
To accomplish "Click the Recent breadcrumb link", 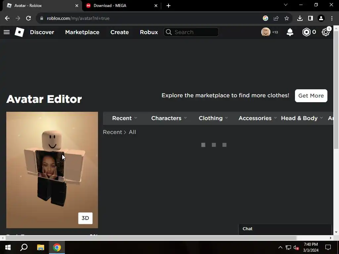I will pyautogui.click(x=113, y=132).
